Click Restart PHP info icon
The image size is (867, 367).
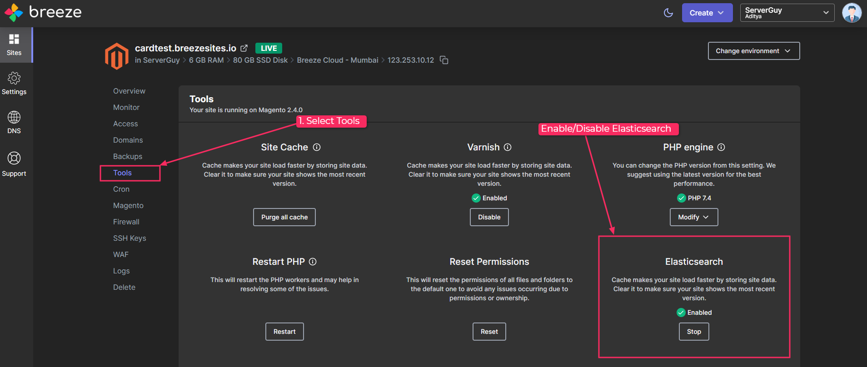[x=313, y=262]
